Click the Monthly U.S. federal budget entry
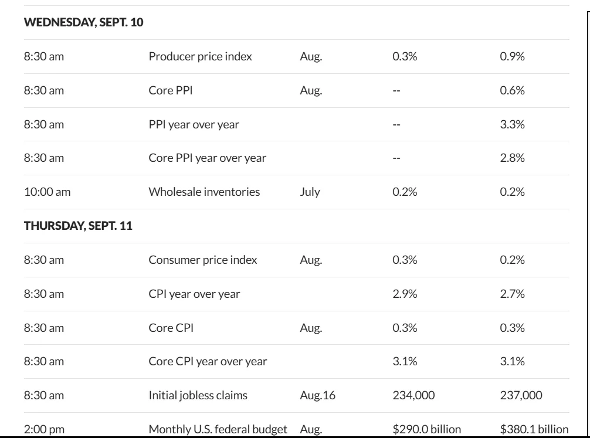This screenshot has width=590, height=438. [218, 429]
